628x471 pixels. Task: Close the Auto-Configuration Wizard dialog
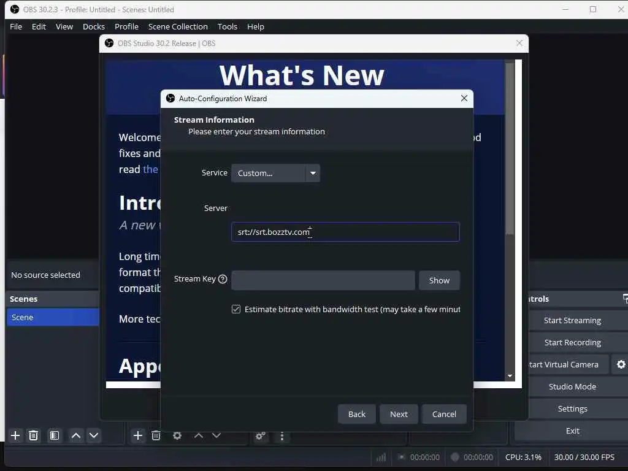[x=464, y=98]
